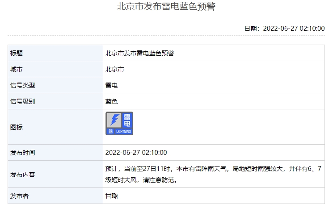Select the 图标 row label
Viewport: 333px width, 208px height.
tap(17, 127)
